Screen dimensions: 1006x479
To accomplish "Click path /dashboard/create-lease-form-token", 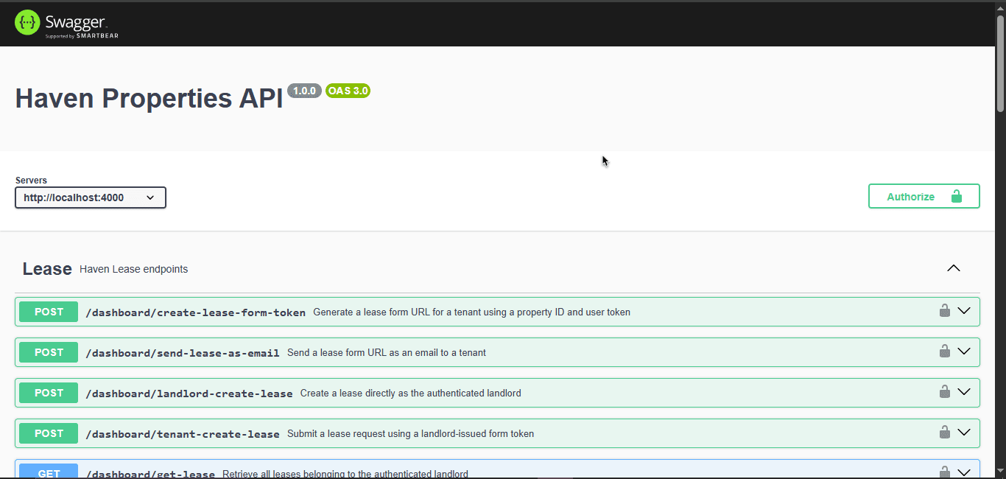I will click(196, 312).
